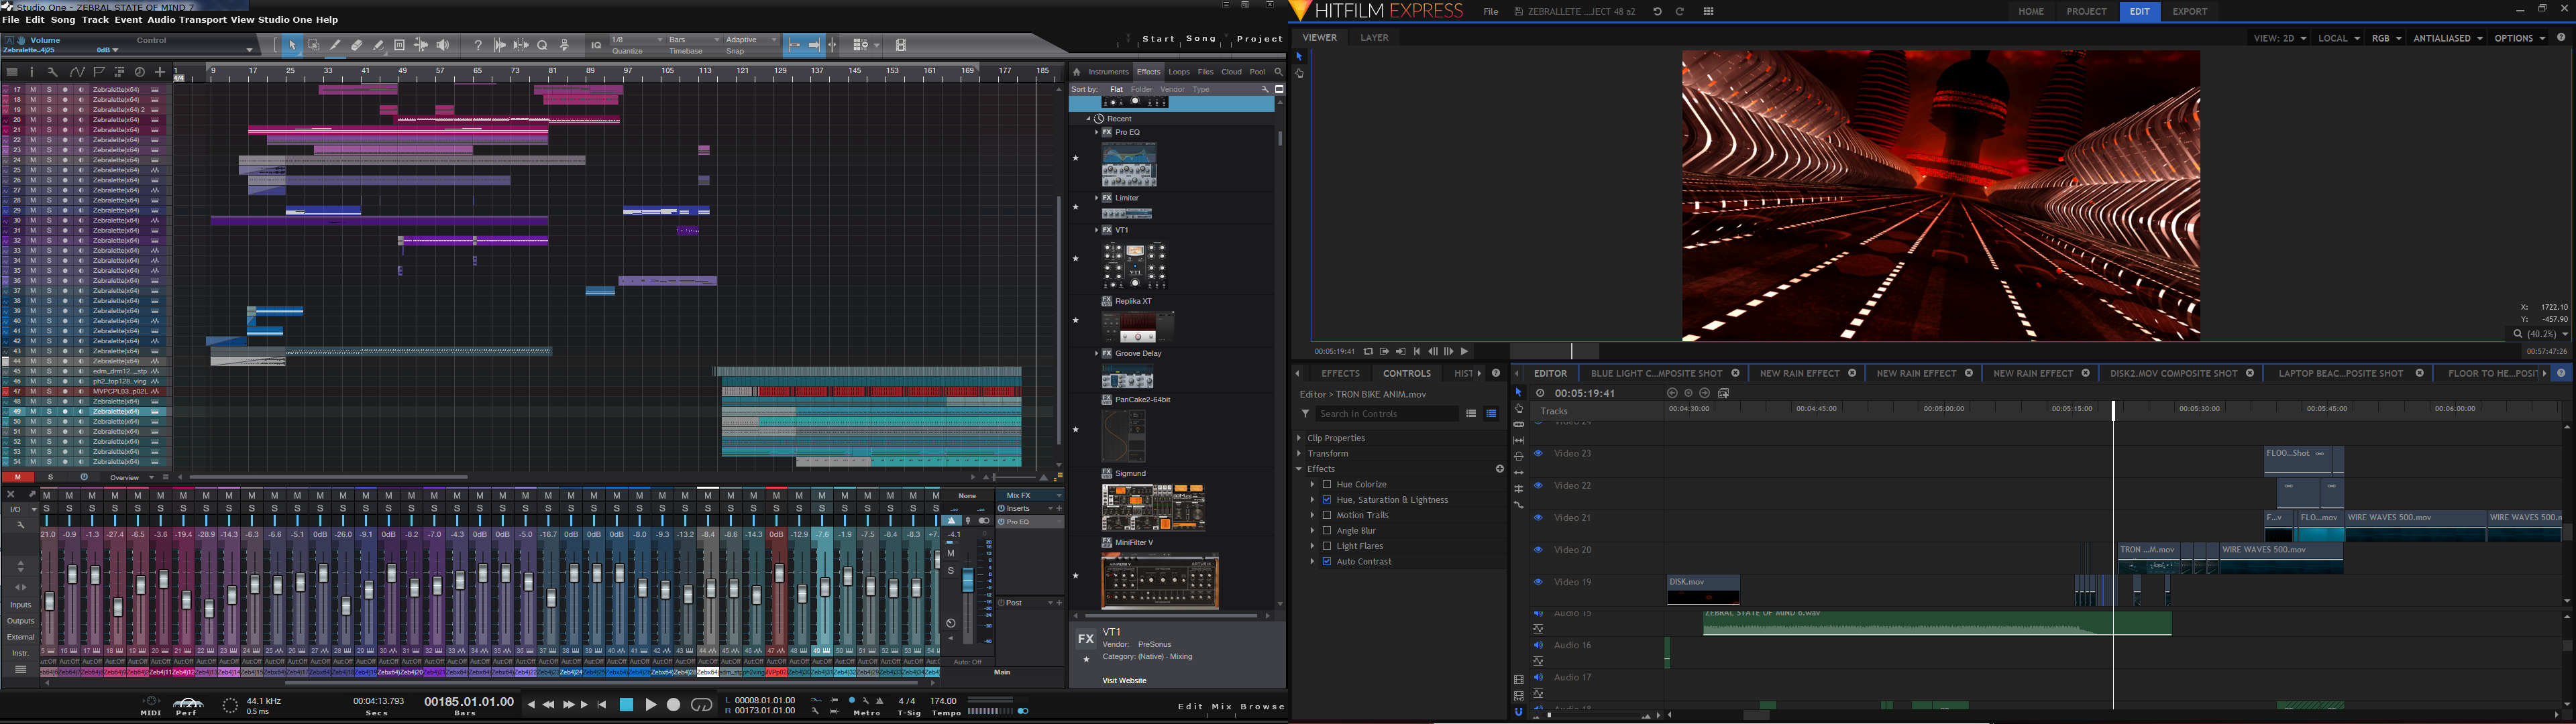This screenshot has height=724, width=2576.
Task: Hide the Video 21 track with its eye icon
Action: coord(1538,517)
